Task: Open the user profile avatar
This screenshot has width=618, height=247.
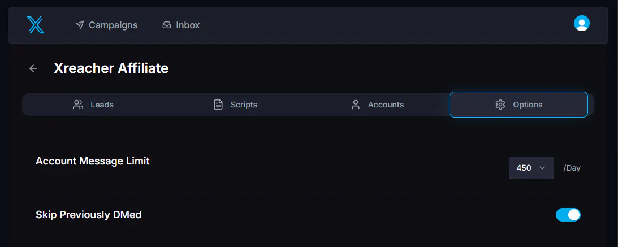Action: pos(581,23)
